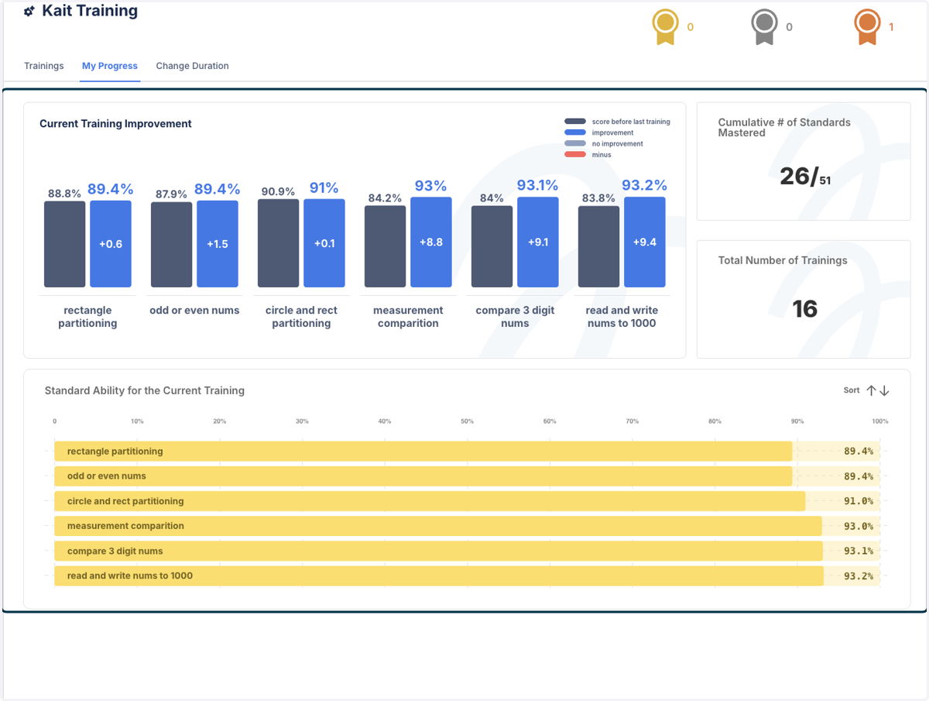The image size is (929, 701).
Task: Click the silver medal badge icon
Action: 764,26
